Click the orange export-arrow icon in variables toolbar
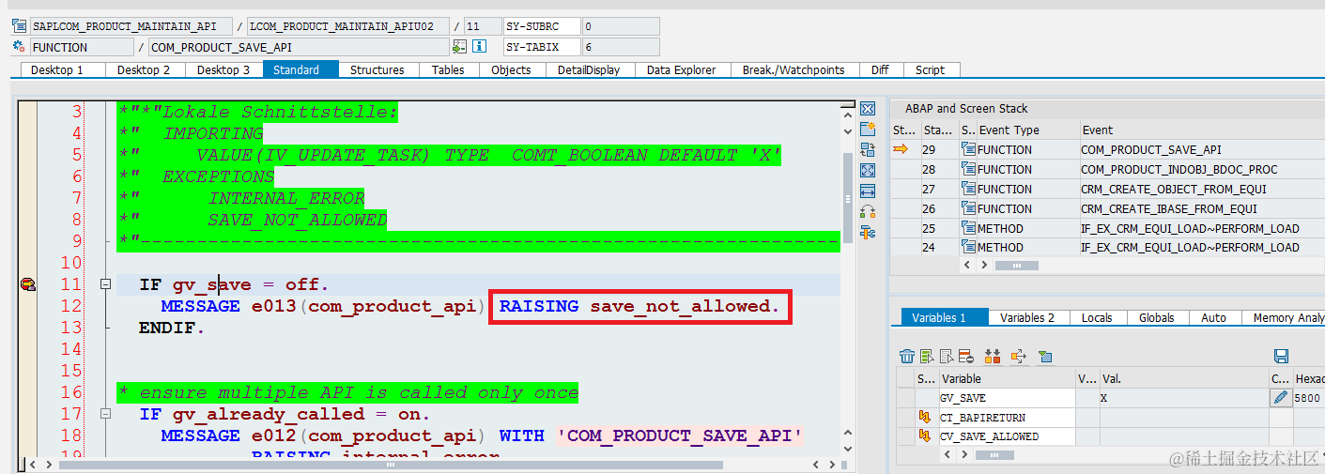 coord(1018,356)
